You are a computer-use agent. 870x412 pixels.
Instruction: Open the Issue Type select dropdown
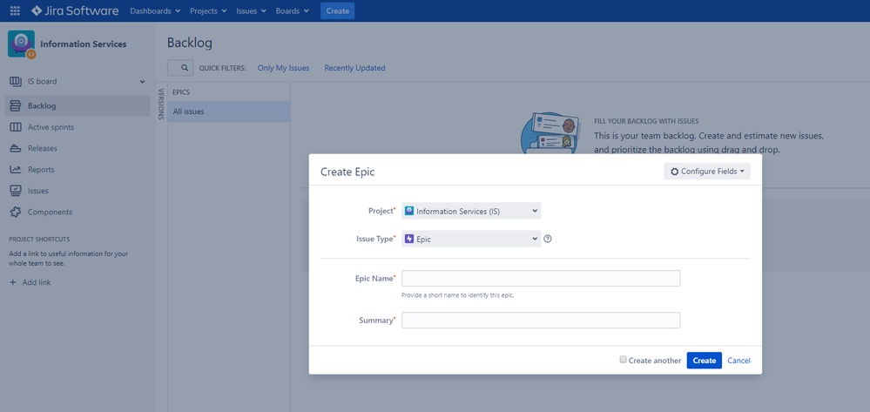(471, 239)
